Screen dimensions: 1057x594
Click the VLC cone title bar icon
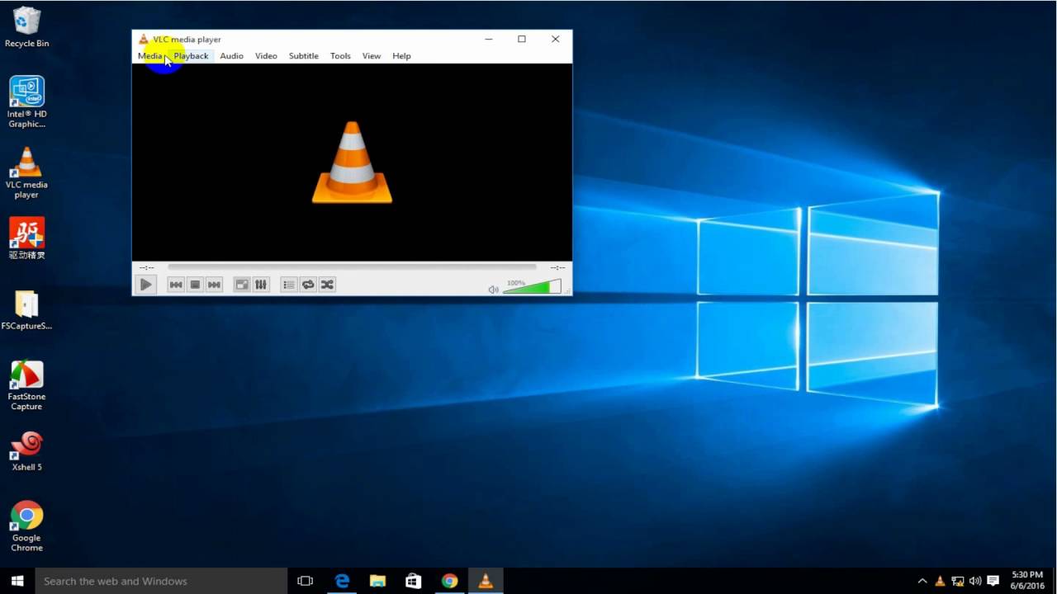pos(144,39)
